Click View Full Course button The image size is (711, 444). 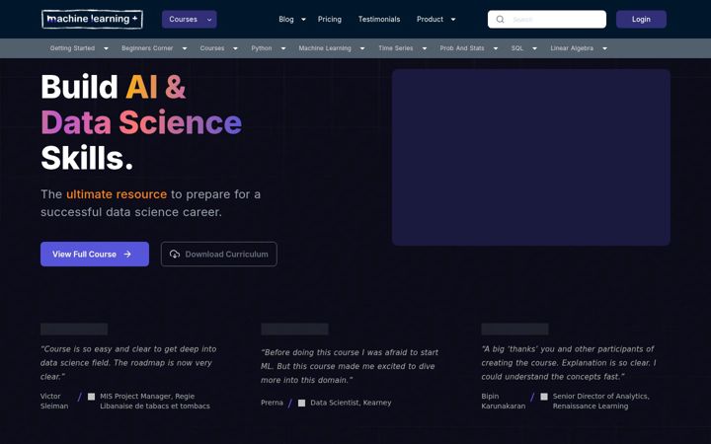(x=95, y=255)
